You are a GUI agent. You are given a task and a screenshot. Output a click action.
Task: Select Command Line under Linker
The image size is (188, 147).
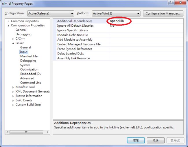[x=31, y=83]
